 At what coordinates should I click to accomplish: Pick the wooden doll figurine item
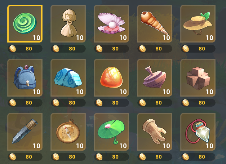68,24
